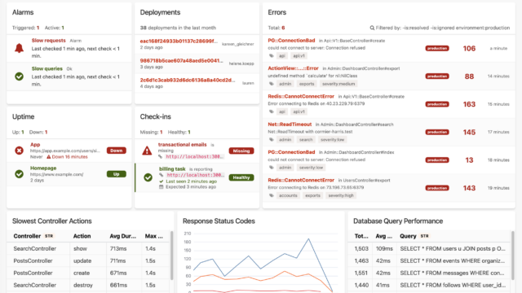Click the PostsController create row
Screen dimensions: 522x293
(88, 273)
